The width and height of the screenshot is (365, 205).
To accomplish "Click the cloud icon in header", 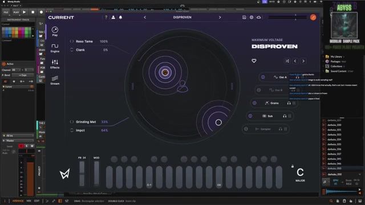I will (x=258, y=17).
